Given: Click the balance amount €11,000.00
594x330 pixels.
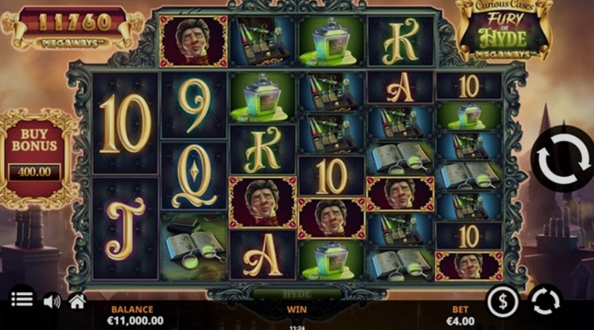Looking at the screenshot, I should pos(136,321).
